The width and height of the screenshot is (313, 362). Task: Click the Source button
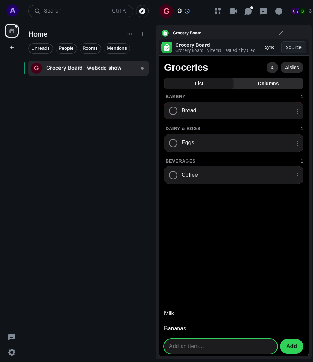click(x=294, y=47)
